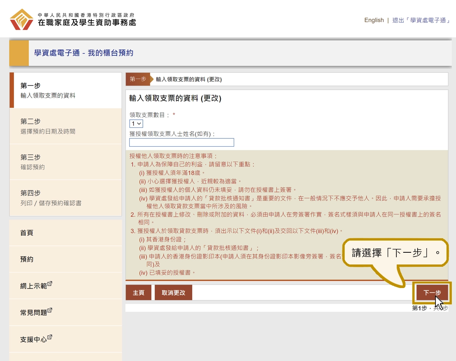Click external-link icon beside 常見問題

[x=49, y=310]
